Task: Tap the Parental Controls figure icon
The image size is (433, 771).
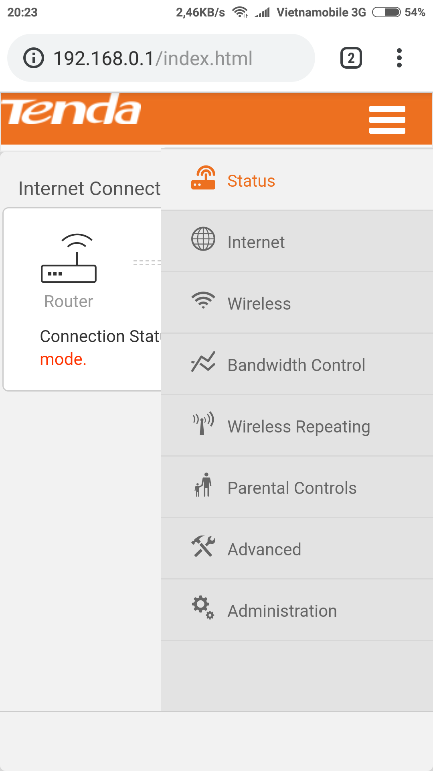Action: (203, 485)
